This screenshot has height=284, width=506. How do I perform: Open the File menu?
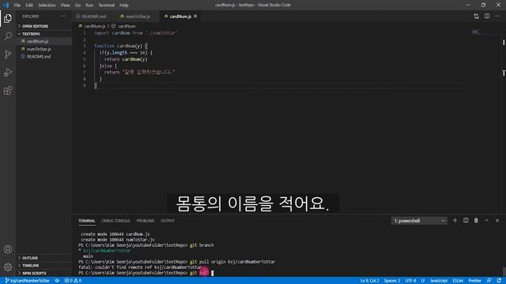tap(17, 6)
